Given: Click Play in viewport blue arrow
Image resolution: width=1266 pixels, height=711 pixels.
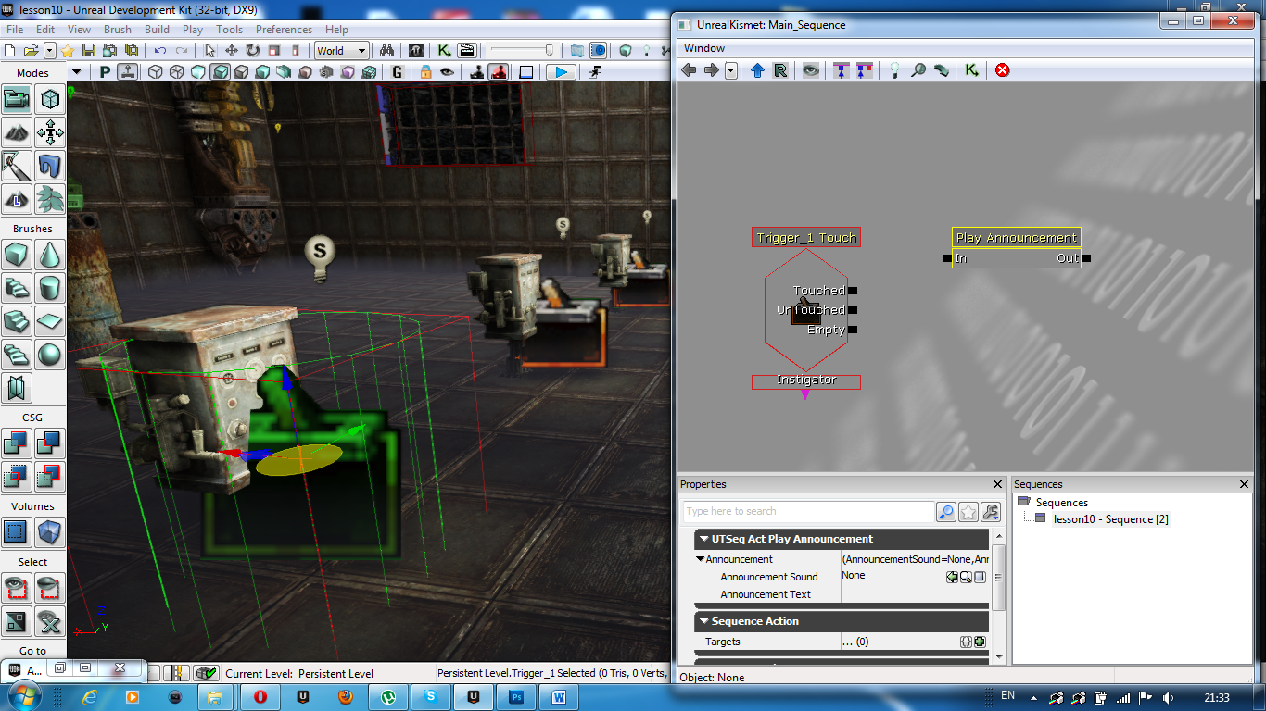Looking at the screenshot, I should (561, 71).
